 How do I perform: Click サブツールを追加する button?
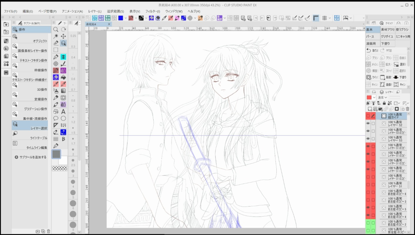(x=31, y=157)
